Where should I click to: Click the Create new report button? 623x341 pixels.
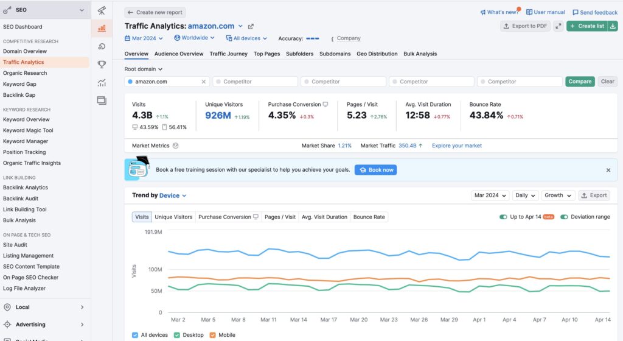(155, 12)
